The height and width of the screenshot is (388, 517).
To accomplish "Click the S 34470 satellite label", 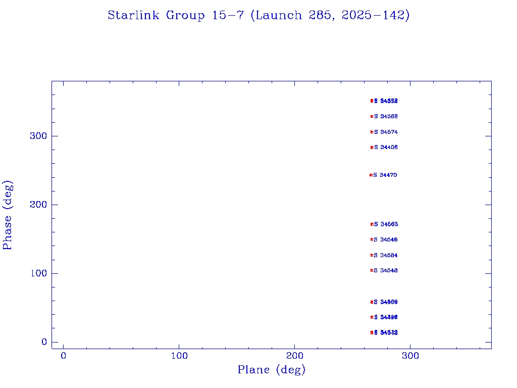I will (385, 175).
